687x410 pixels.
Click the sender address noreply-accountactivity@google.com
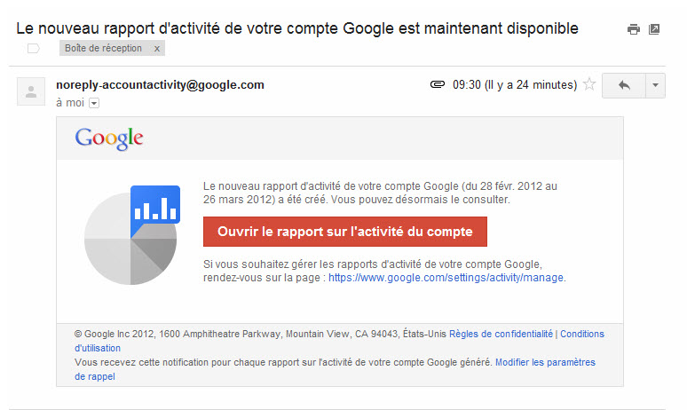tap(160, 85)
